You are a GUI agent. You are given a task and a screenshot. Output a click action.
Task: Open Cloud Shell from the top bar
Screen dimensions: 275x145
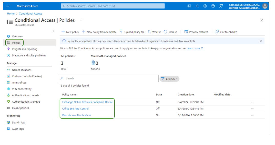(x=189, y=6)
